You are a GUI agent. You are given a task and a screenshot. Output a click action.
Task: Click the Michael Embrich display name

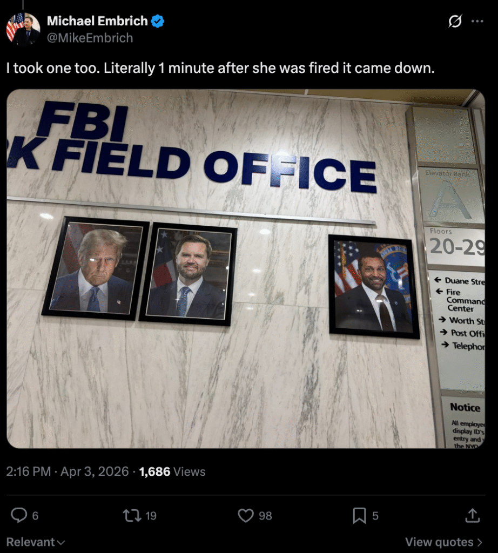pos(97,22)
